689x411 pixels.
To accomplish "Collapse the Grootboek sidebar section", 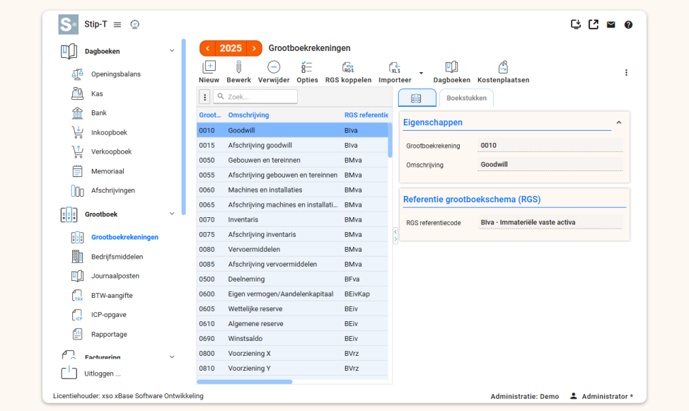I will pyautogui.click(x=172, y=214).
